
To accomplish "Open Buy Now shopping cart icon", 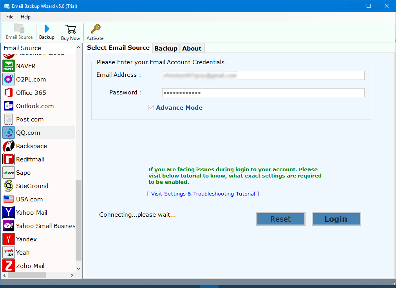I will [x=71, y=29].
